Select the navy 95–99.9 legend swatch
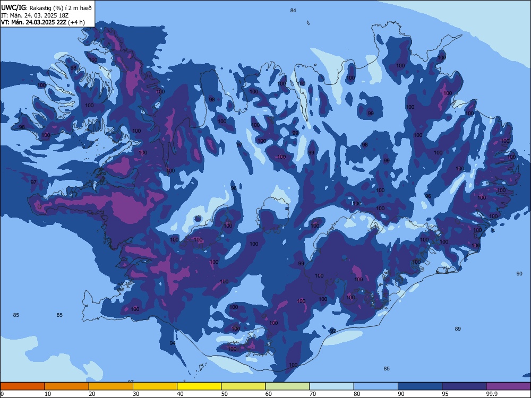 464,386
